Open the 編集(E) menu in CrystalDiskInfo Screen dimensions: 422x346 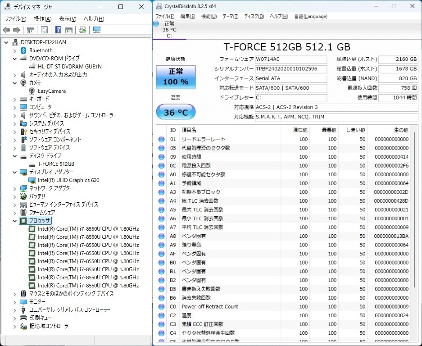click(188, 16)
